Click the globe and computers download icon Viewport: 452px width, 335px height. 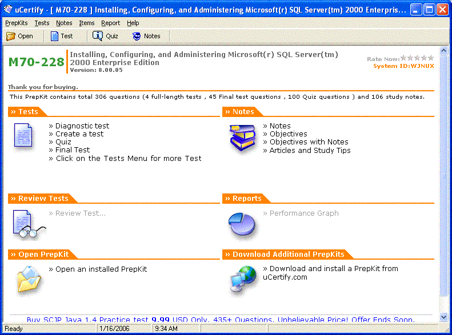point(243,279)
